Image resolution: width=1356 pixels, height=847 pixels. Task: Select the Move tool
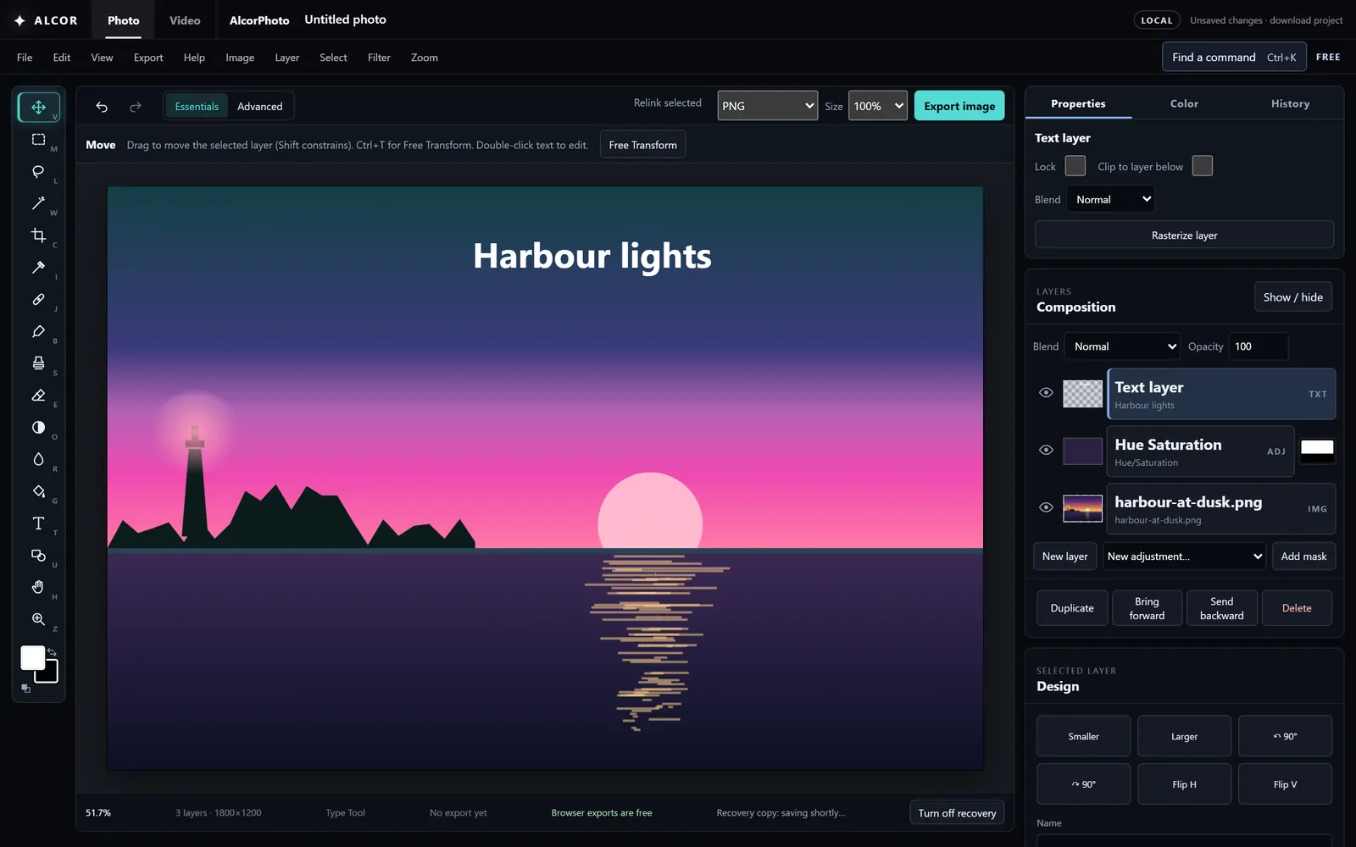pos(39,107)
